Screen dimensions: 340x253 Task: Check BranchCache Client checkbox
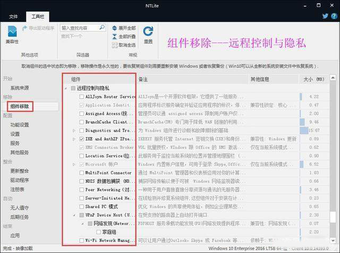[x=81, y=122]
